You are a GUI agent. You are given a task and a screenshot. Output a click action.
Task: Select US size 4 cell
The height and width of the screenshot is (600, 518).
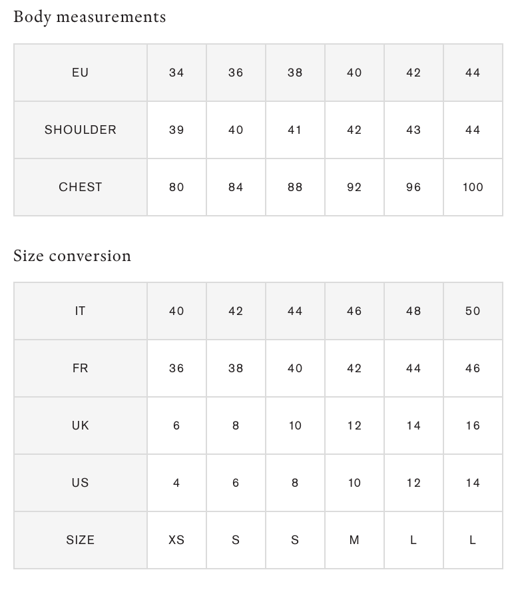pos(176,483)
